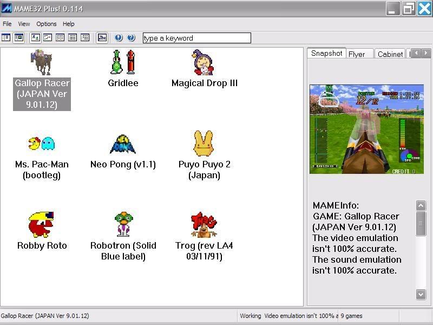
Task: Select the Neo Pong game icon
Action: tap(123, 144)
